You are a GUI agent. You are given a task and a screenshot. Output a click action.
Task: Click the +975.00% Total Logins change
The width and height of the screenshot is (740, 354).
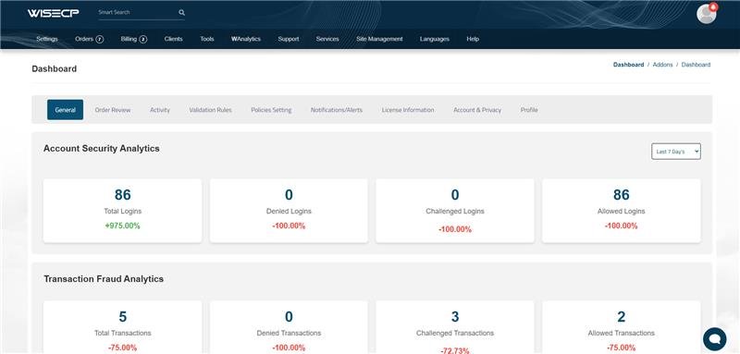point(122,226)
